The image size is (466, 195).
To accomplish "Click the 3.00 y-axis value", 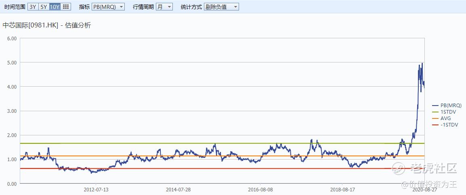I will click(x=12, y=111).
